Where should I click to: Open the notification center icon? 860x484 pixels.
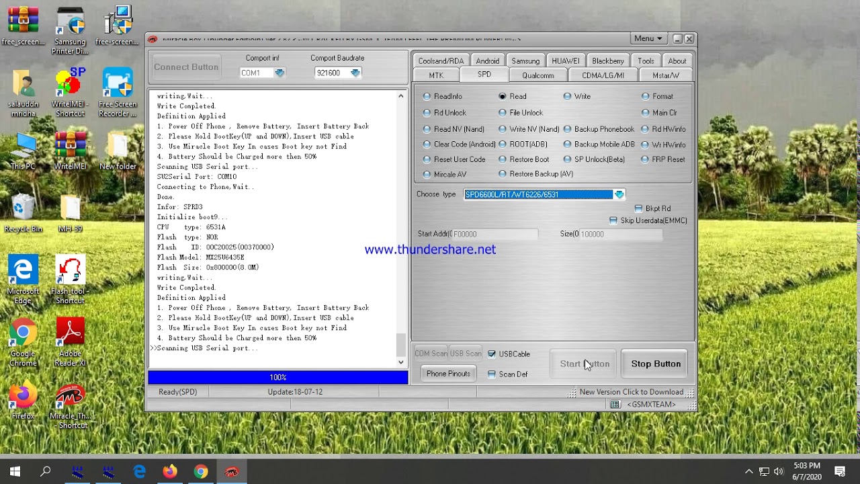point(840,471)
